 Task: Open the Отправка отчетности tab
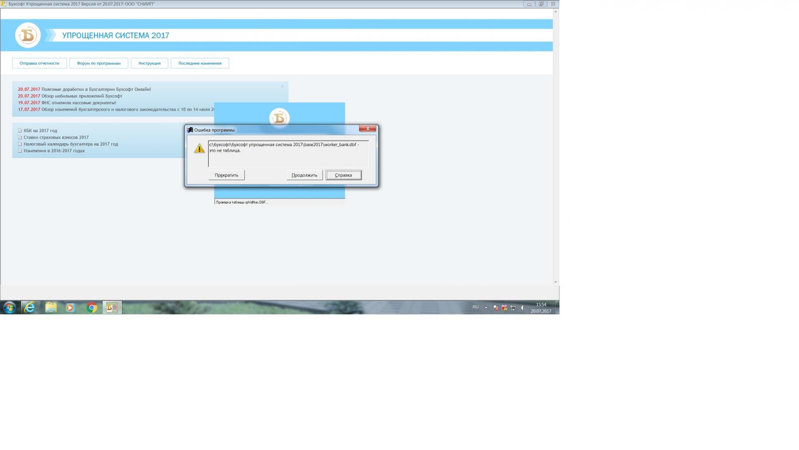tap(39, 63)
